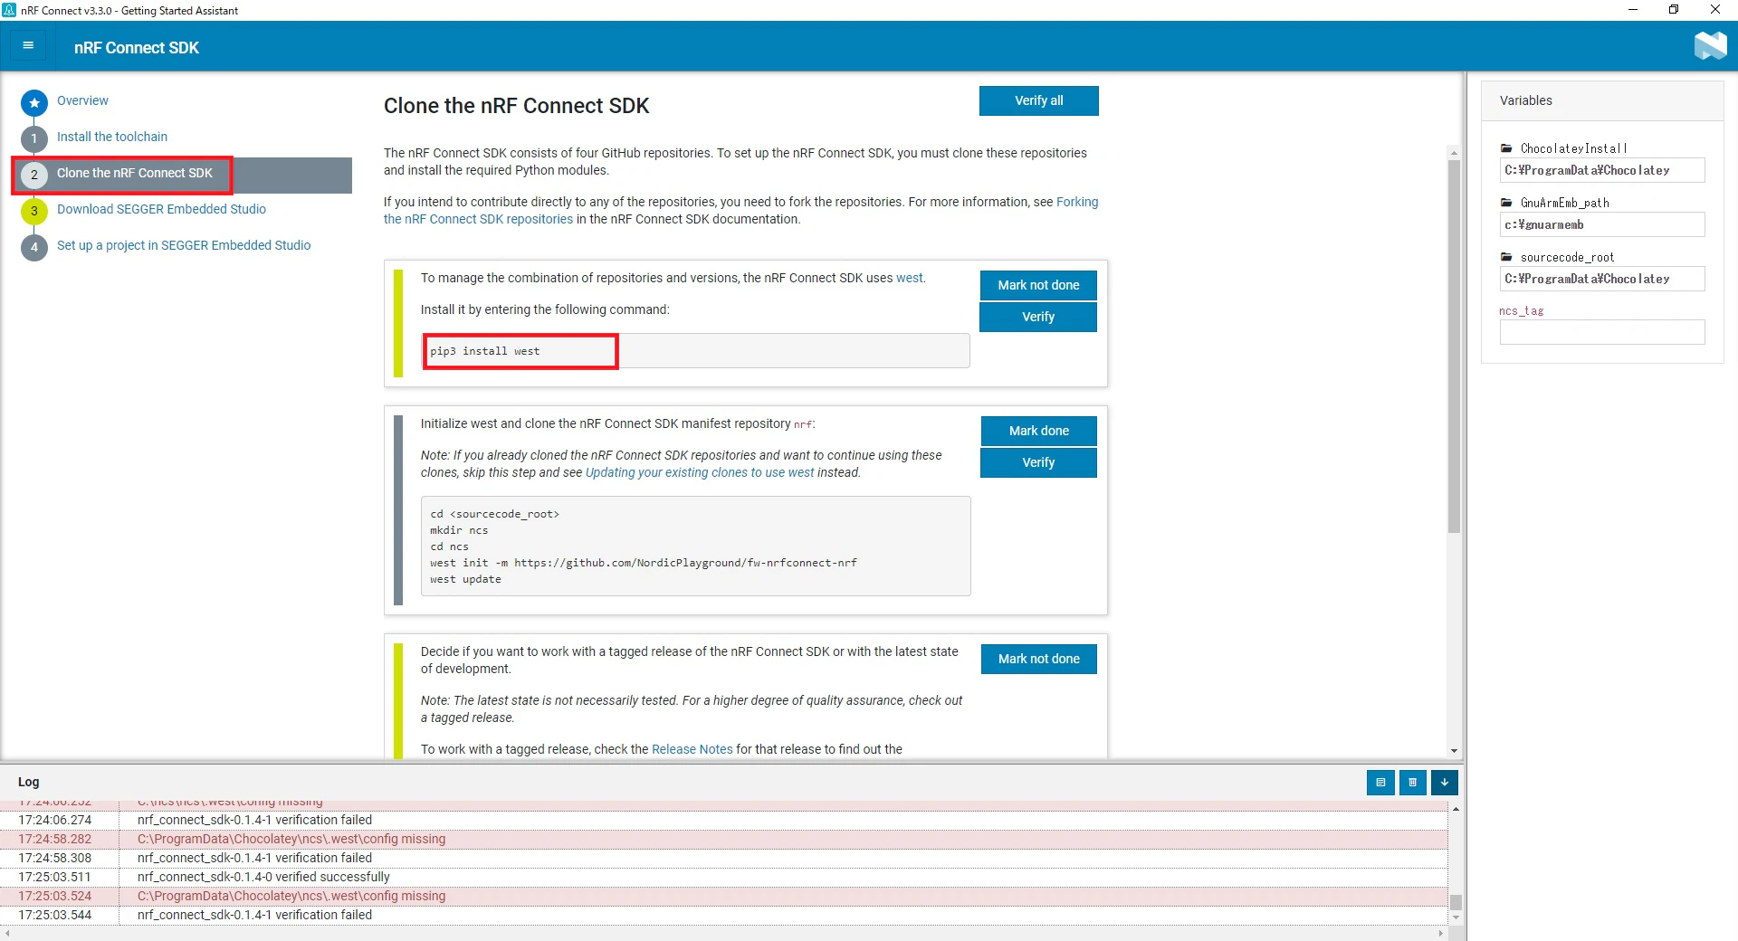Focus the empty ncs_tag field
This screenshot has width=1738, height=941.
point(1601,332)
